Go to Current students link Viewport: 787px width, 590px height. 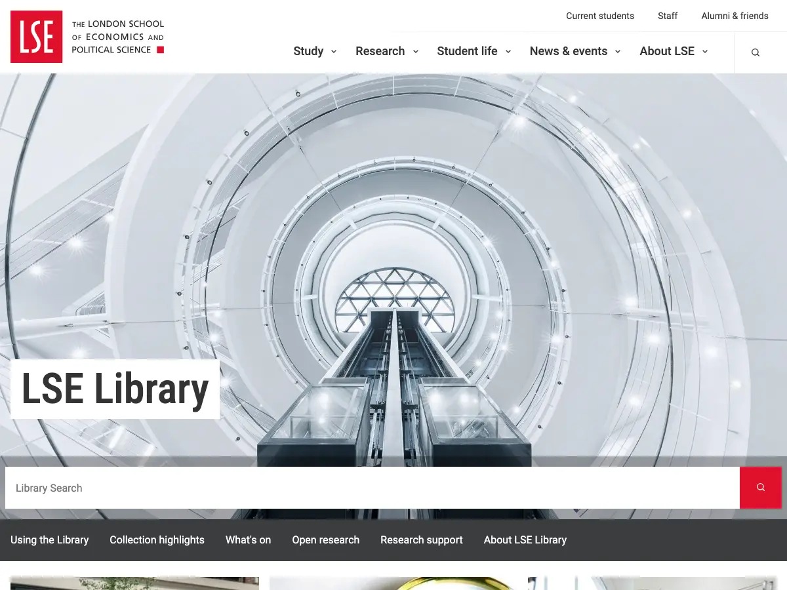600,16
